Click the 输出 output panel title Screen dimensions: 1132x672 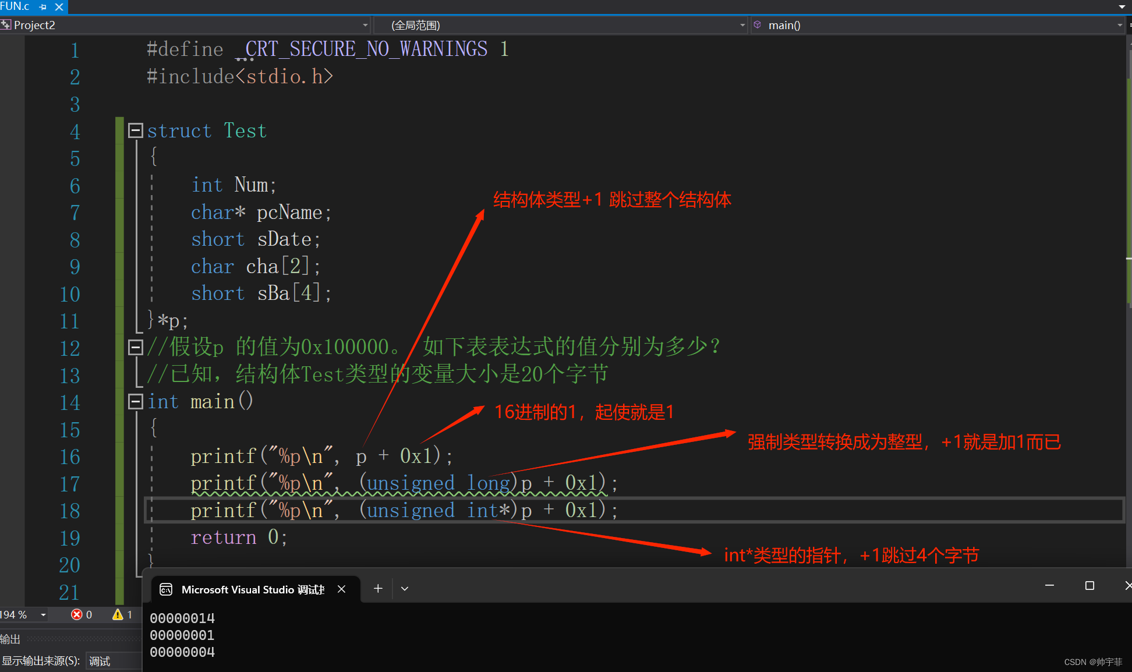tap(10, 639)
